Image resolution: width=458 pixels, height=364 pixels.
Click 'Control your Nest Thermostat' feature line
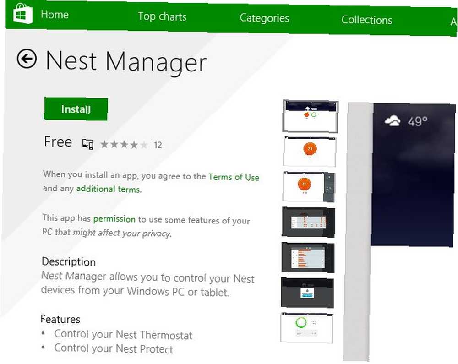[123, 335]
